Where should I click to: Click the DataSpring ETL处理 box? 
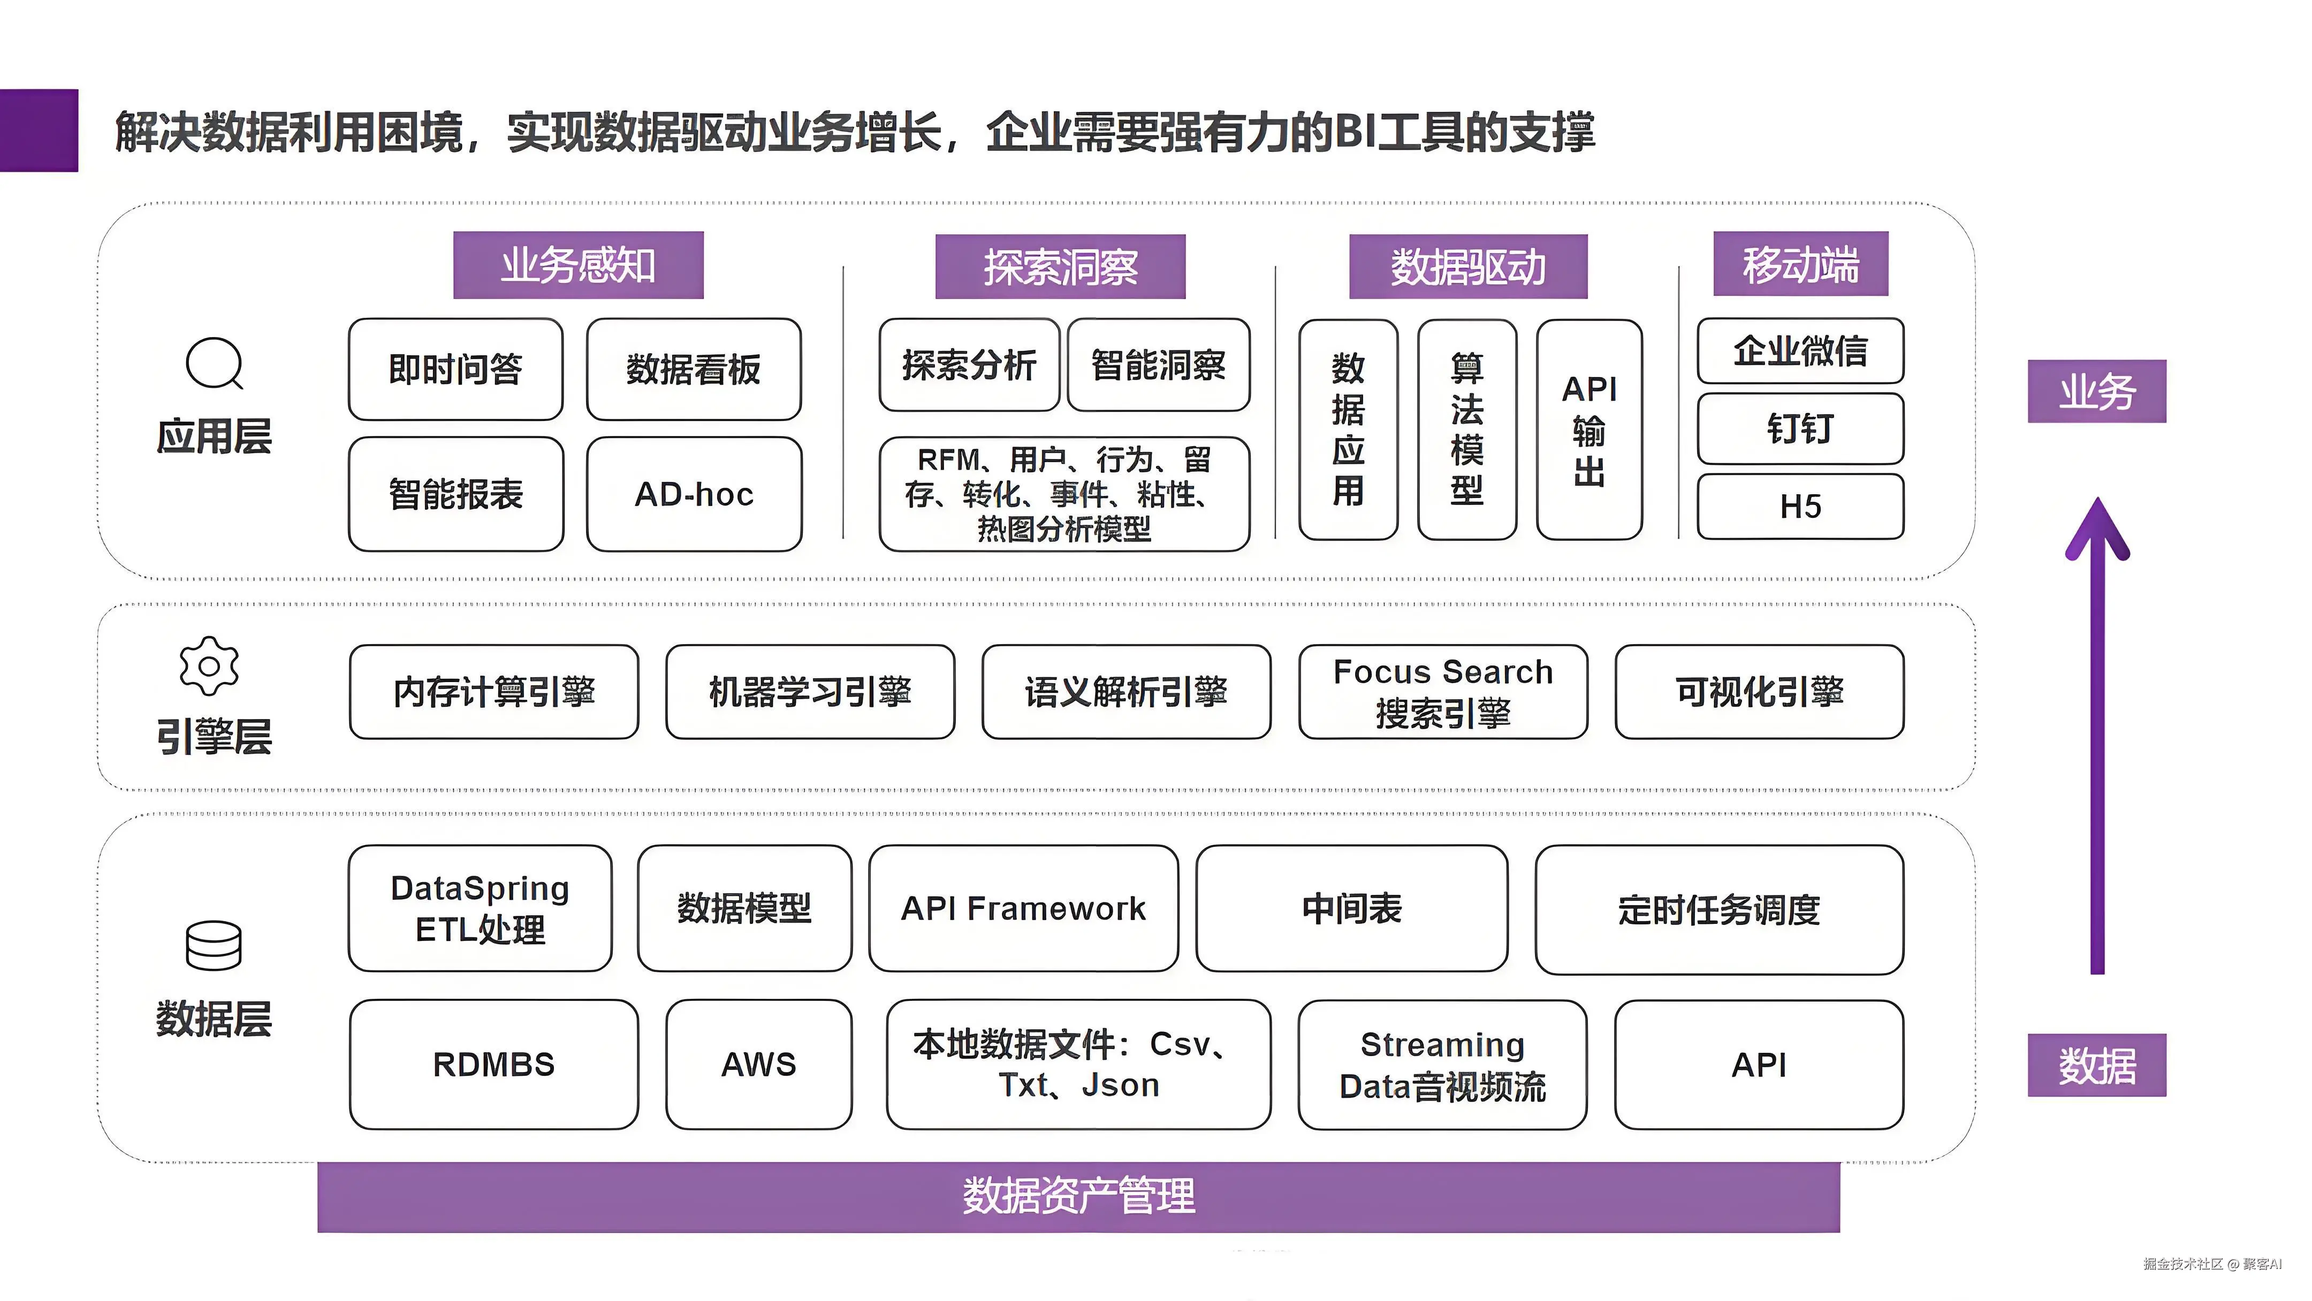tap(480, 908)
